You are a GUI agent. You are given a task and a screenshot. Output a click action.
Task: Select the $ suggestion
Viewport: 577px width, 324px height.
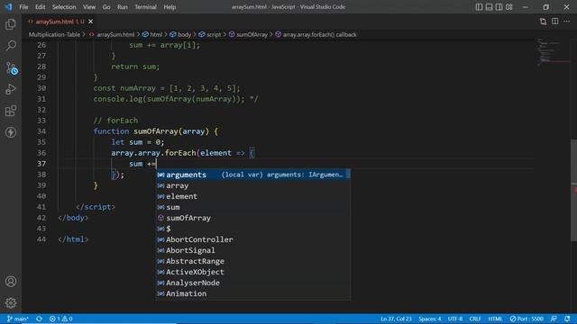point(253,229)
